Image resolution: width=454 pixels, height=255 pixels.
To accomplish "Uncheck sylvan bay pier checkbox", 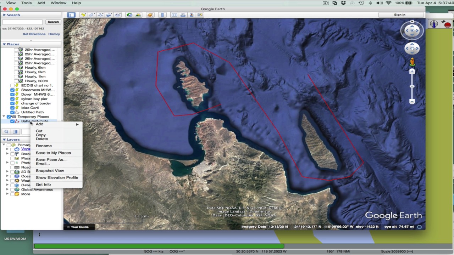I will click(x=12, y=99).
